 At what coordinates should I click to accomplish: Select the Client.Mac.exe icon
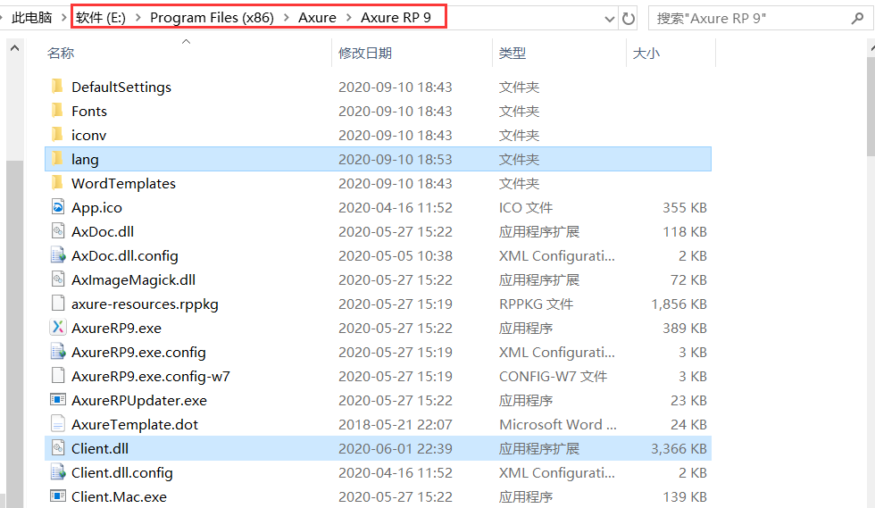coord(58,496)
